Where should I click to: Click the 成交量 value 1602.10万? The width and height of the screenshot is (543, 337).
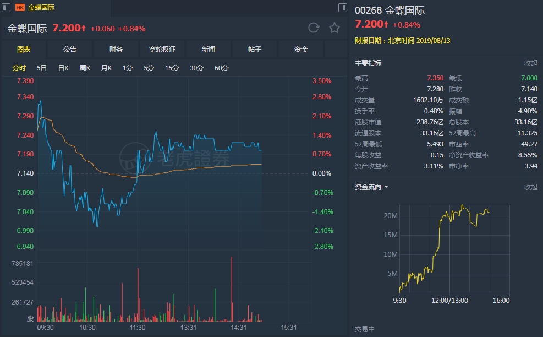pyautogui.click(x=428, y=100)
